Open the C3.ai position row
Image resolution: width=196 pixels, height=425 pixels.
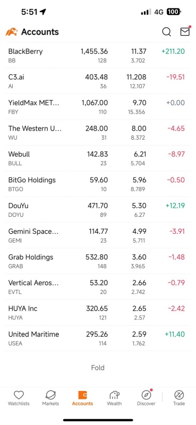click(98, 81)
